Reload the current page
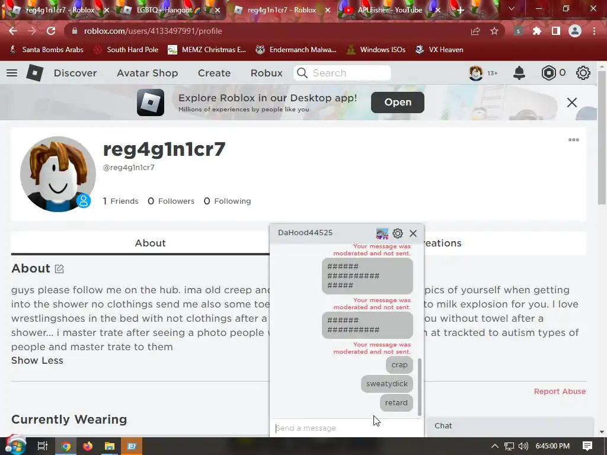 pos(51,31)
